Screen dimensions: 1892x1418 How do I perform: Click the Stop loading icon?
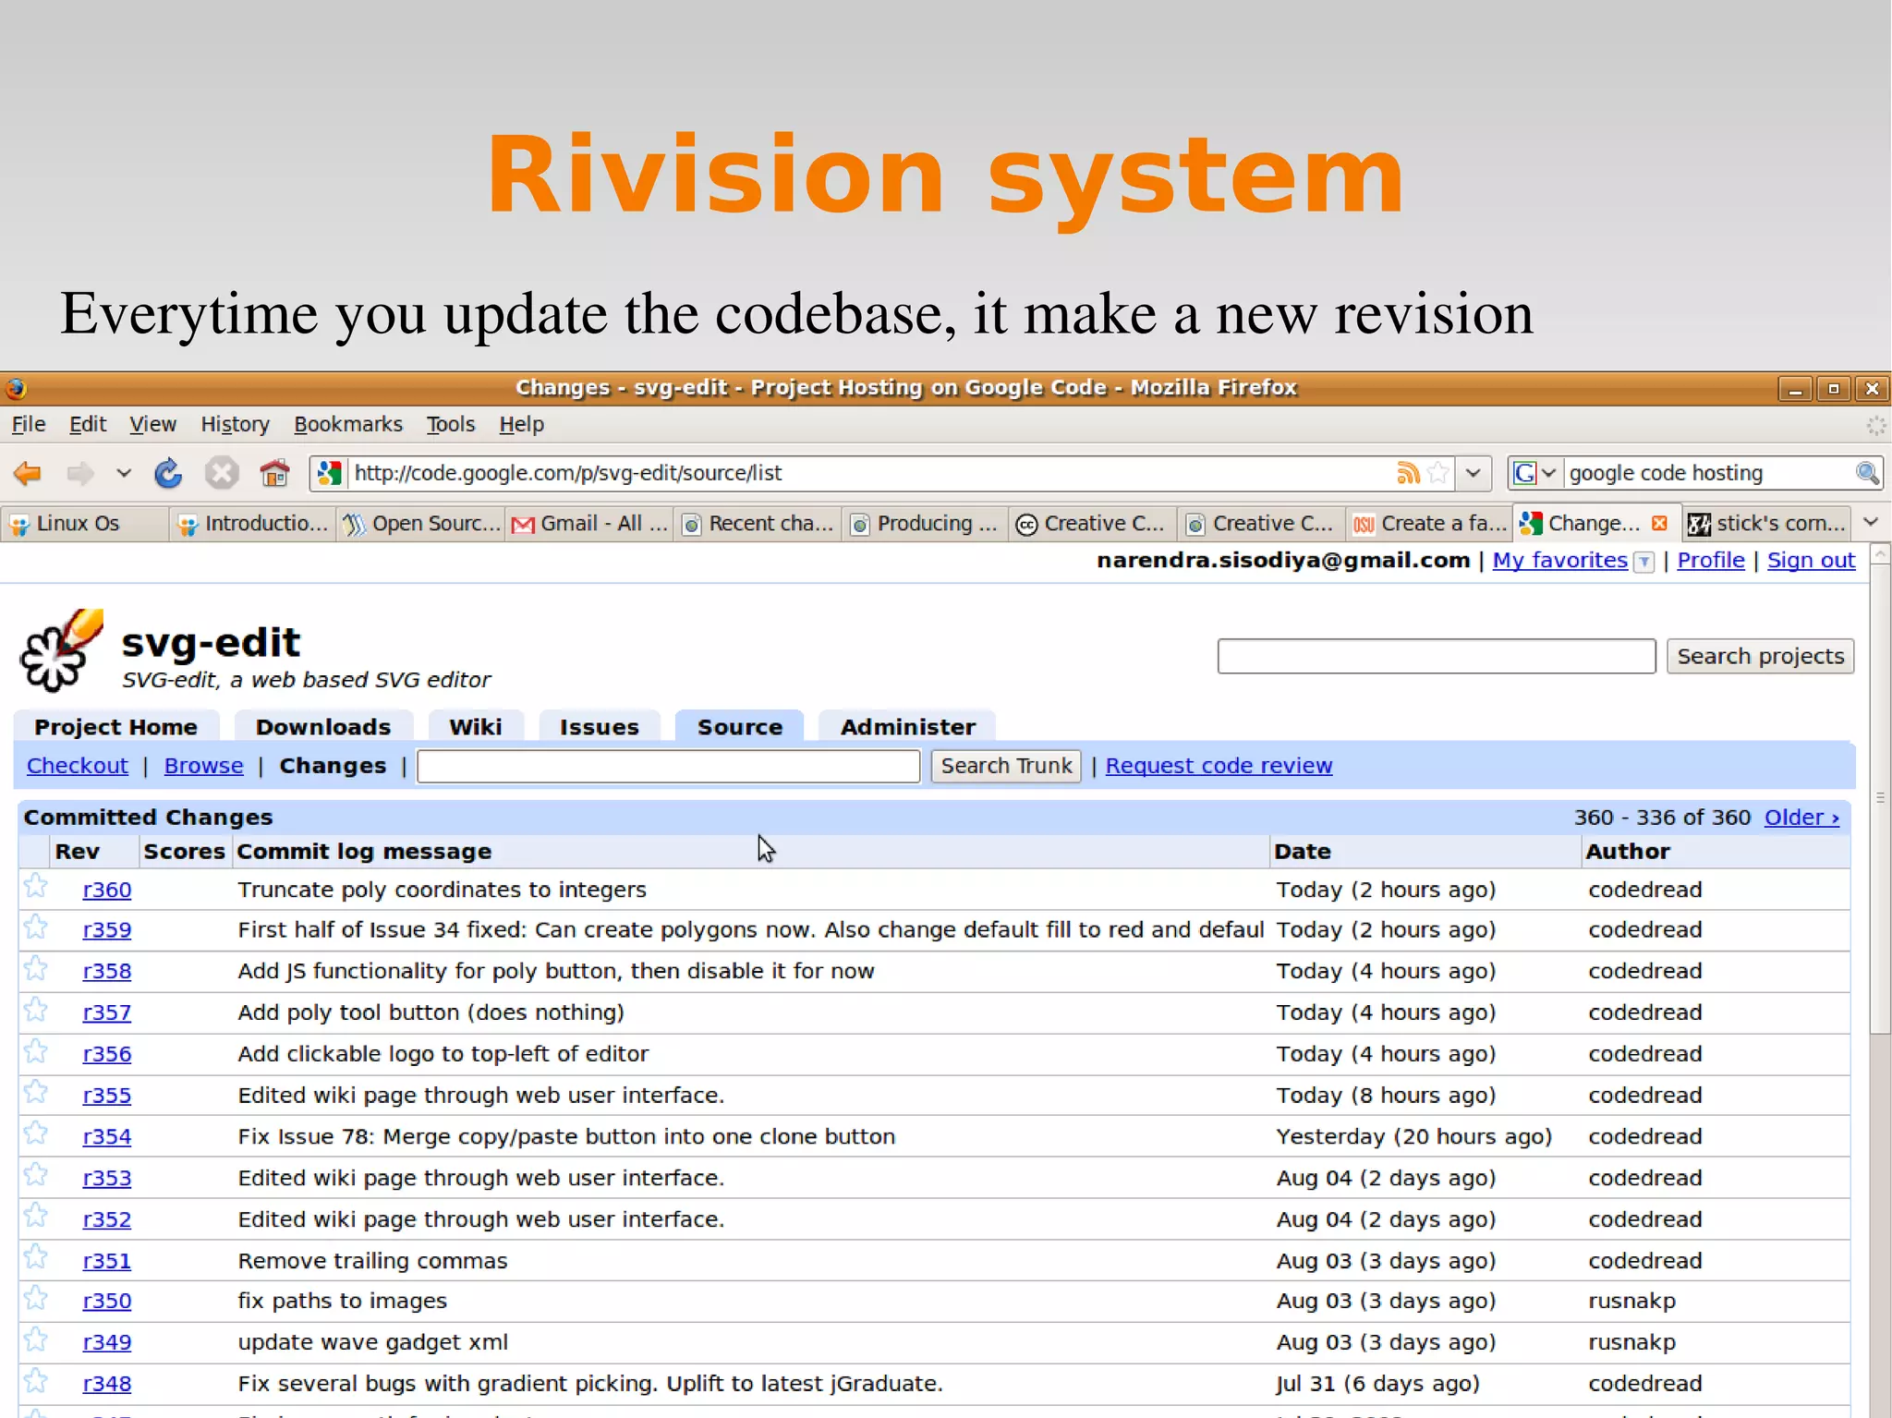coord(222,474)
